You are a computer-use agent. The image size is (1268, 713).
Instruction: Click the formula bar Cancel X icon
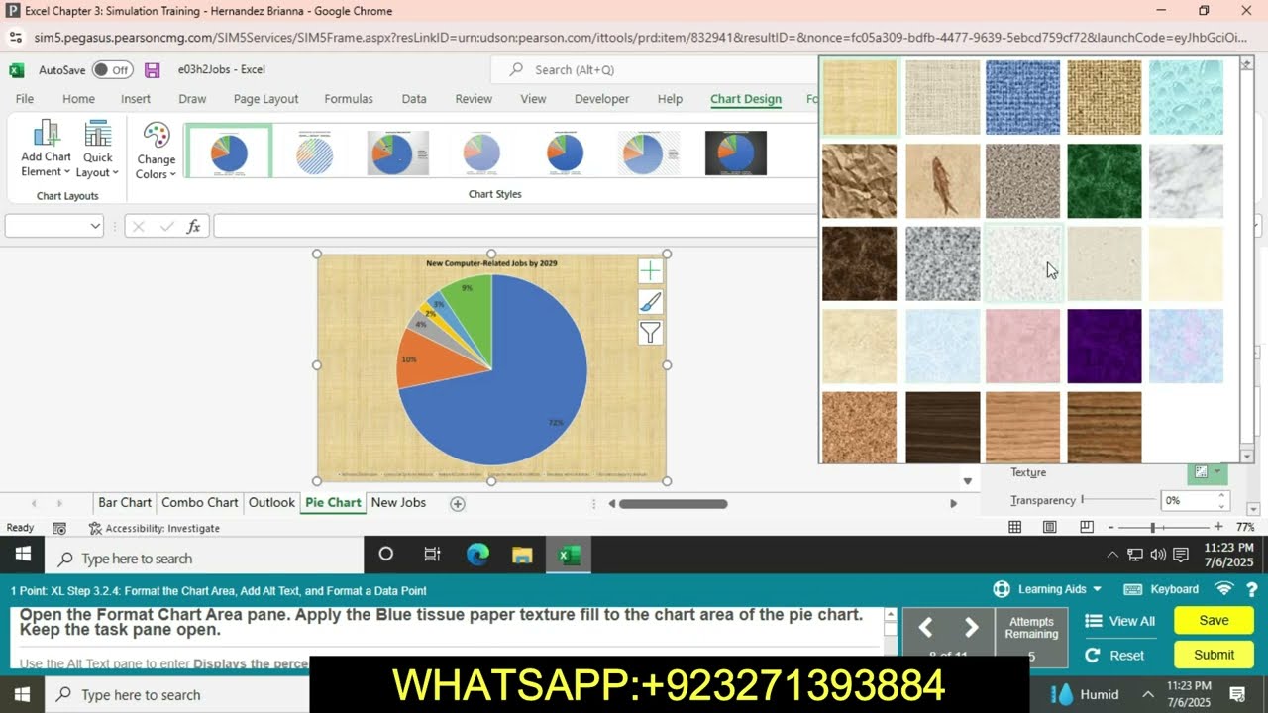pyautogui.click(x=139, y=227)
